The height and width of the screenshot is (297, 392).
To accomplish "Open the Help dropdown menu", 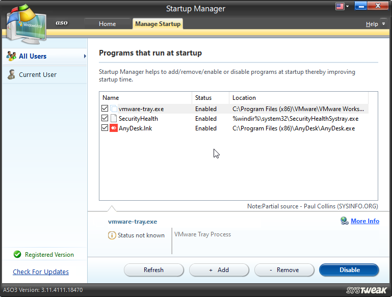I will coord(375,24).
